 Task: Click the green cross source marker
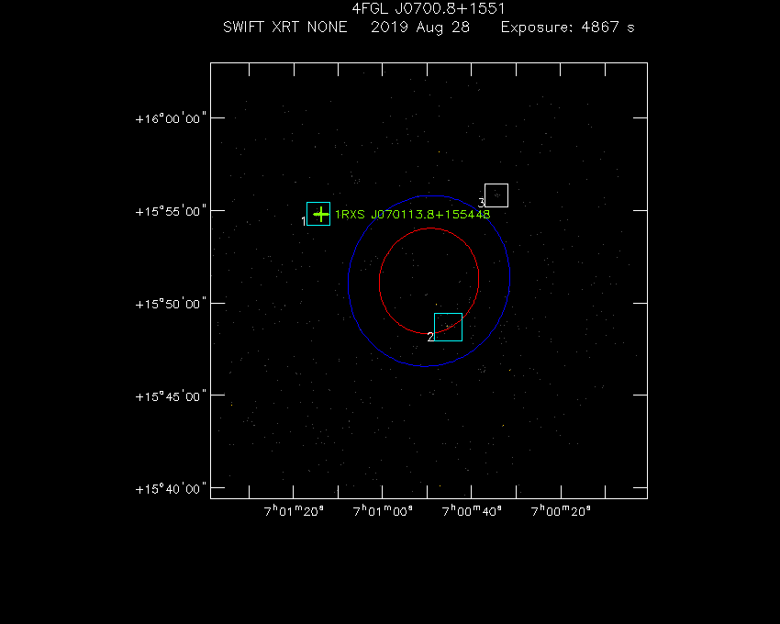point(321,215)
